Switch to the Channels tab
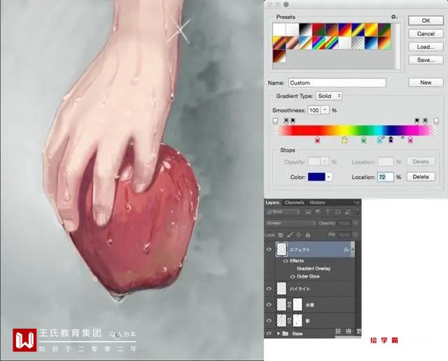The image size is (448, 361). [x=294, y=202]
